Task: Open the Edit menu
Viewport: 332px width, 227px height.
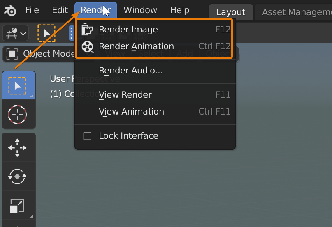Action: click(x=60, y=10)
